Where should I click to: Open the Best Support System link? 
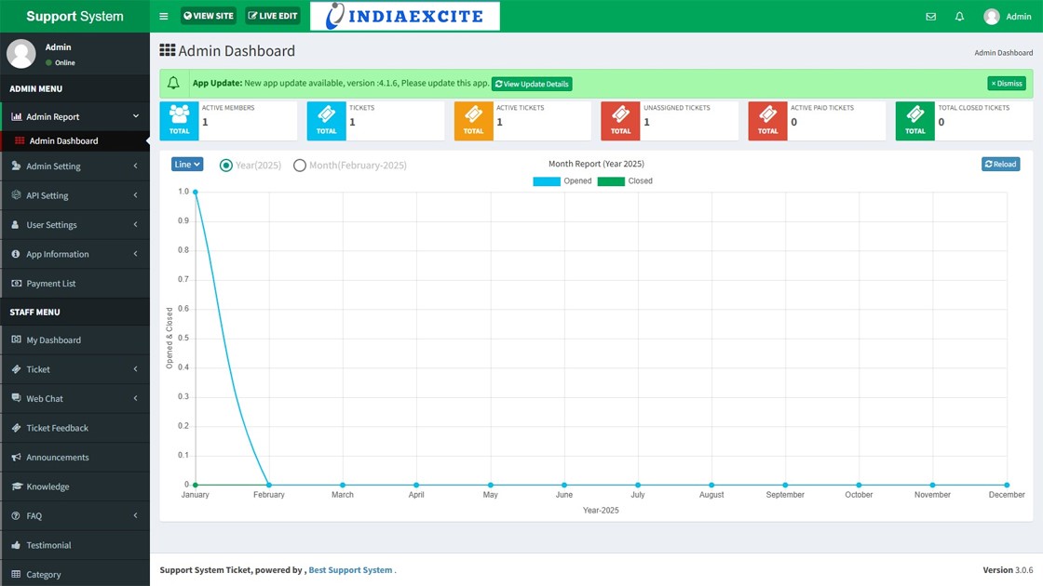(350, 569)
